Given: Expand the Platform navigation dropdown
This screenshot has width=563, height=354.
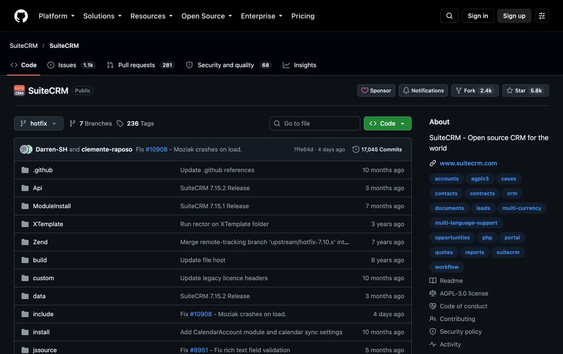Looking at the screenshot, I should (x=57, y=16).
